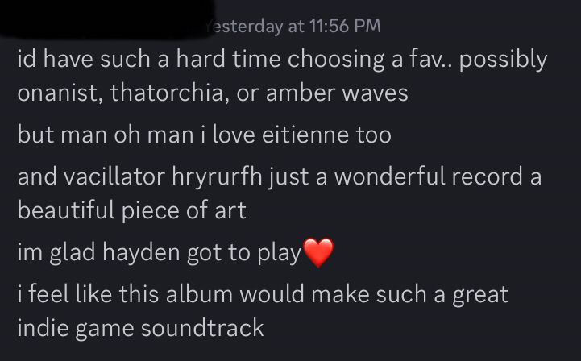
Task: Click the words "amber waves"
Action: (337, 93)
